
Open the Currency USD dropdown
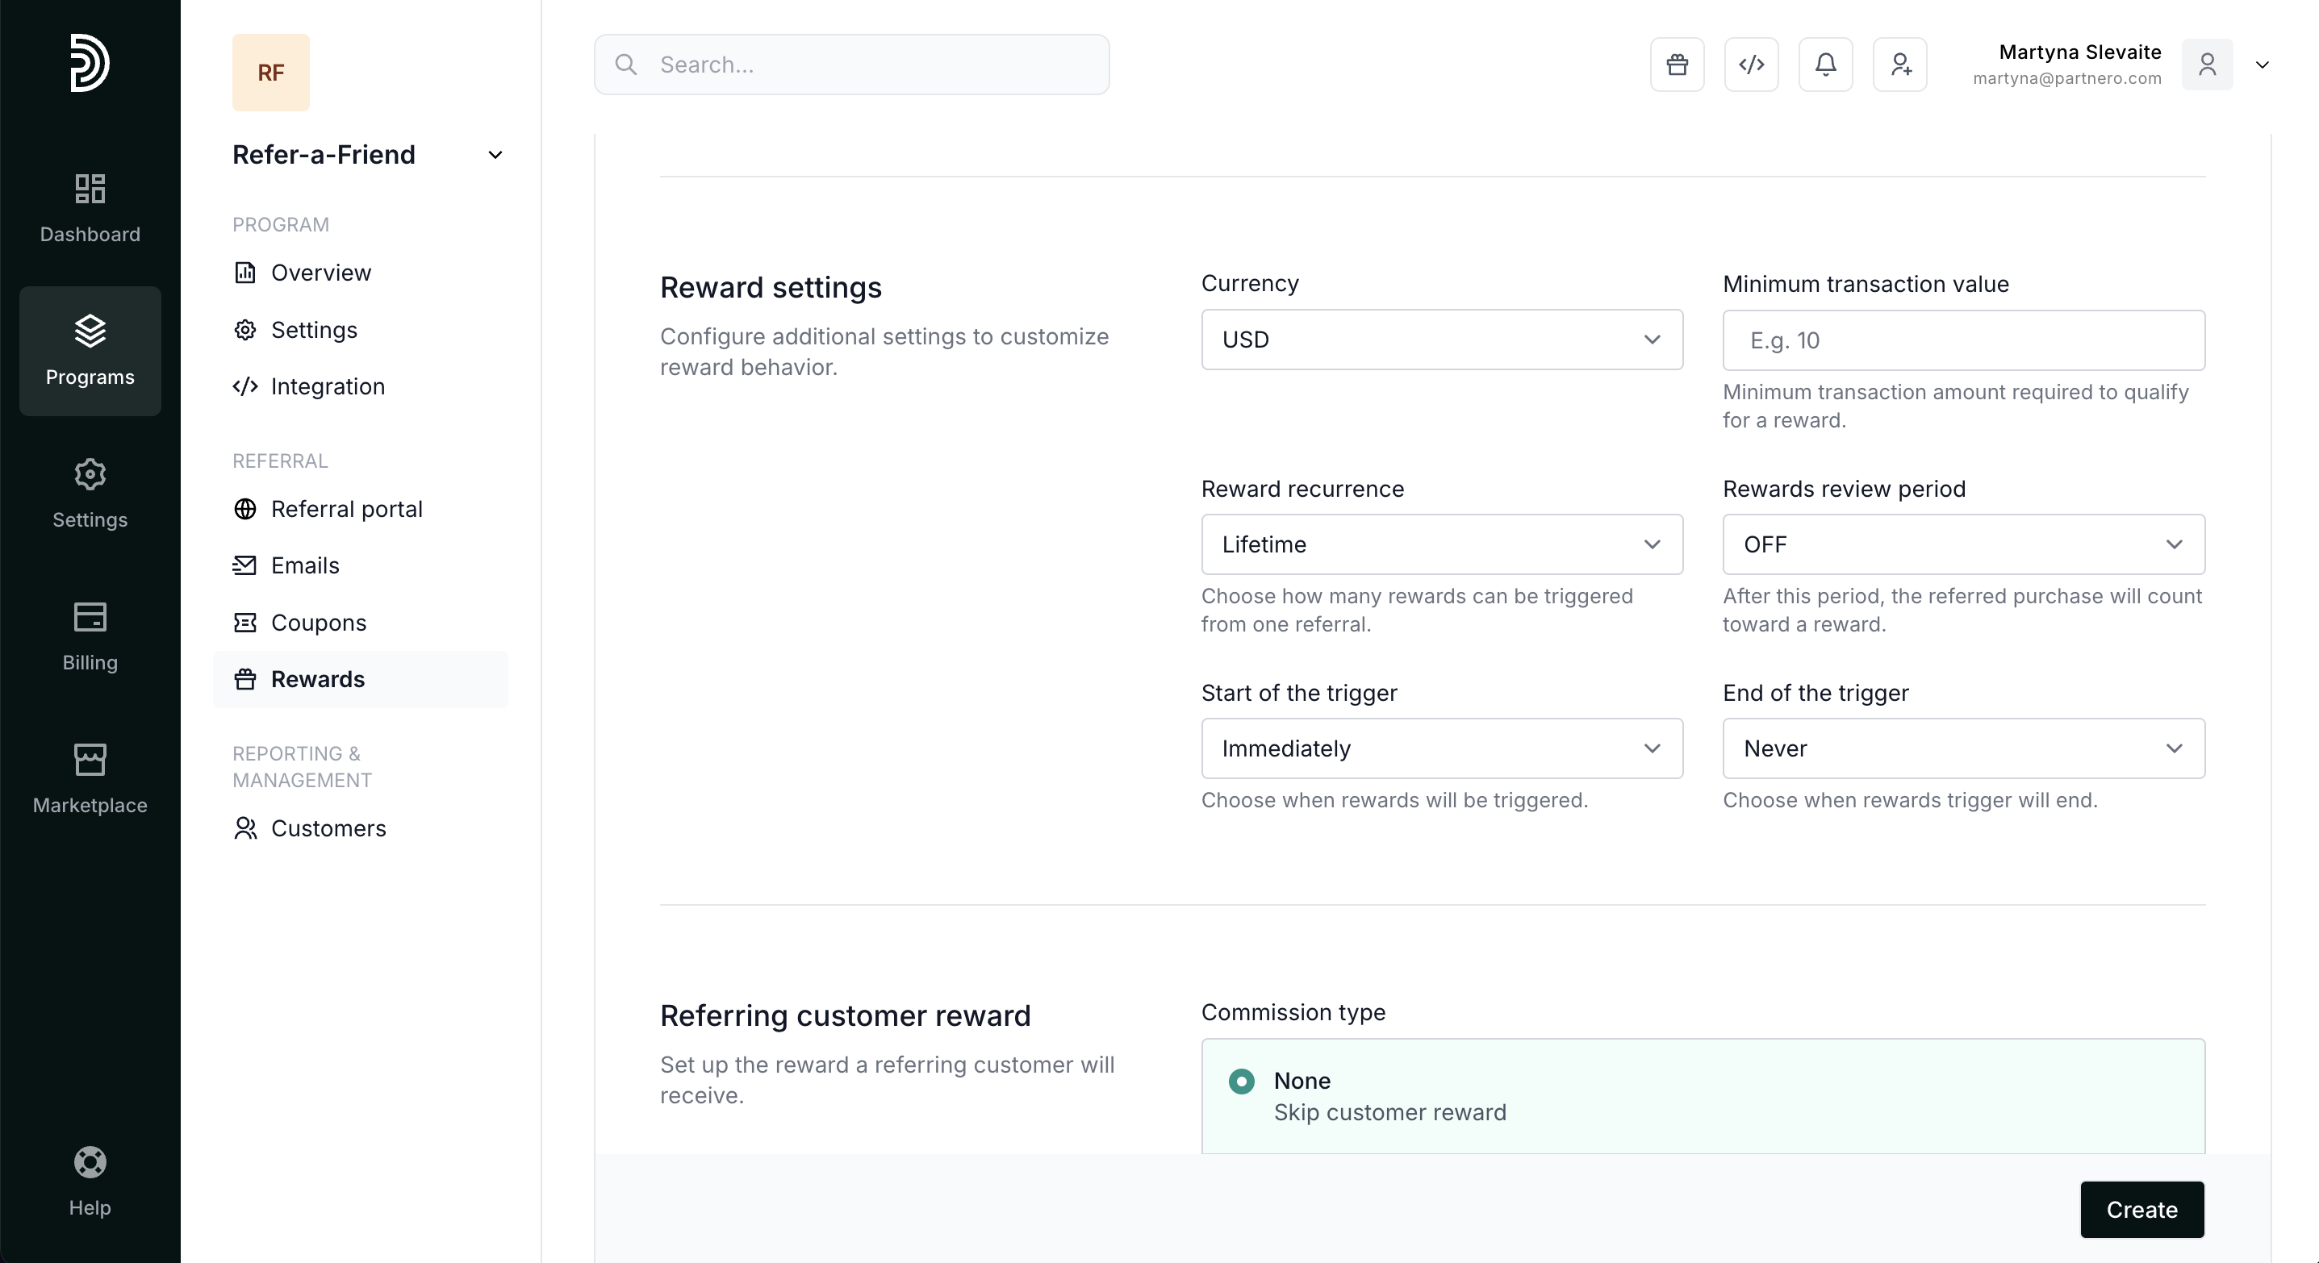(x=1441, y=340)
